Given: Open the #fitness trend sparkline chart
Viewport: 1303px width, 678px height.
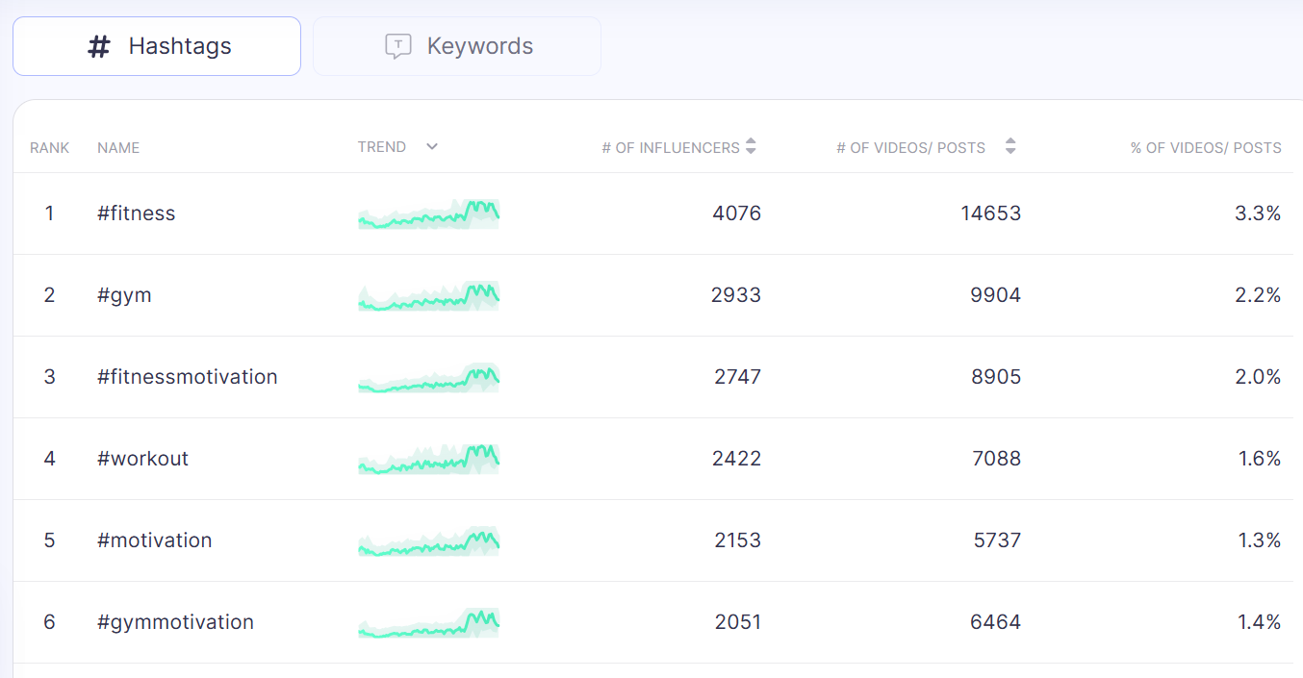Looking at the screenshot, I should (x=429, y=213).
